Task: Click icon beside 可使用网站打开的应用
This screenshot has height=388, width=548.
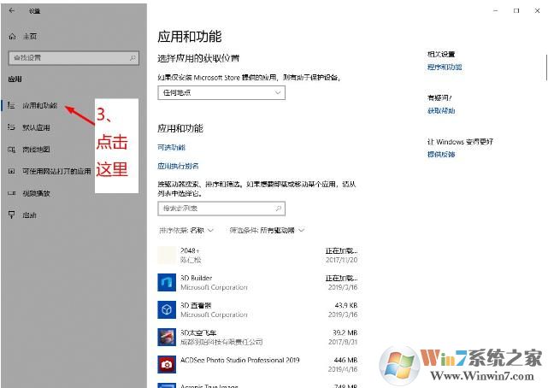Action: click(11, 171)
